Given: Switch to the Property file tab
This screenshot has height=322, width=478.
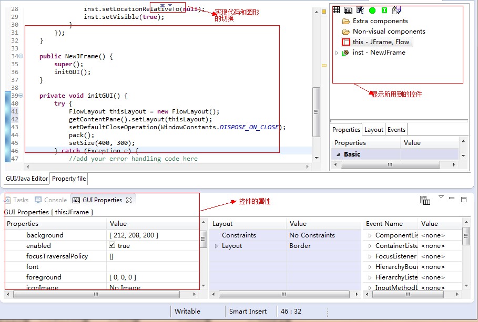Looking at the screenshot, I should (69, 179).
